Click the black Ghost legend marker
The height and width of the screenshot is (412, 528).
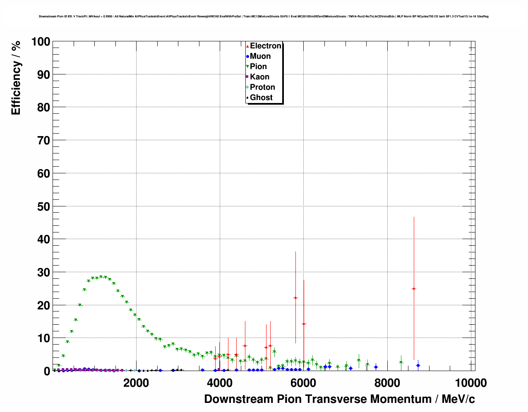point(247,98)
